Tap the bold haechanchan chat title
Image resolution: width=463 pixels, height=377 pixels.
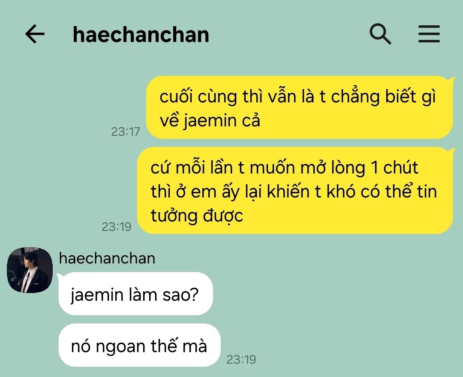pyautogui.click(x=141, y=35)
